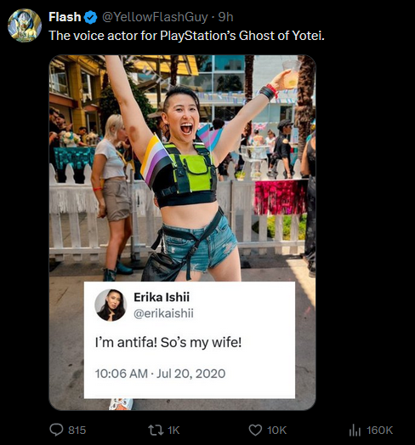Click the blue verified checkmark badge
Image resolution: width=415 pixels, height=445 pixels.
click(90, 18)
